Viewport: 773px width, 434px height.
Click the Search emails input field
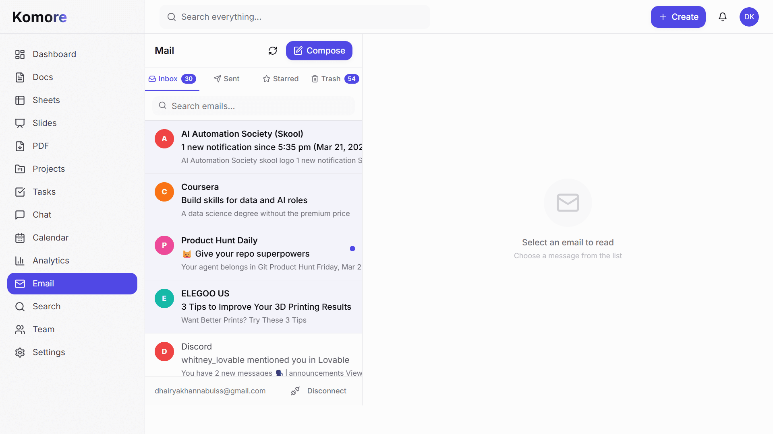(253, 106)
